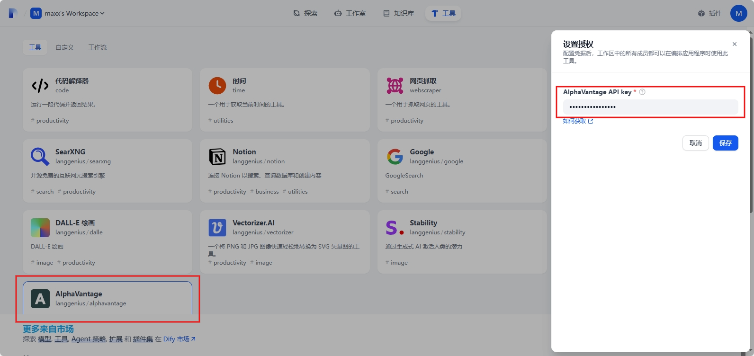754x356 pixels.
Task: Click the SearXNG magnifier icon
Action: click(40, 157)
